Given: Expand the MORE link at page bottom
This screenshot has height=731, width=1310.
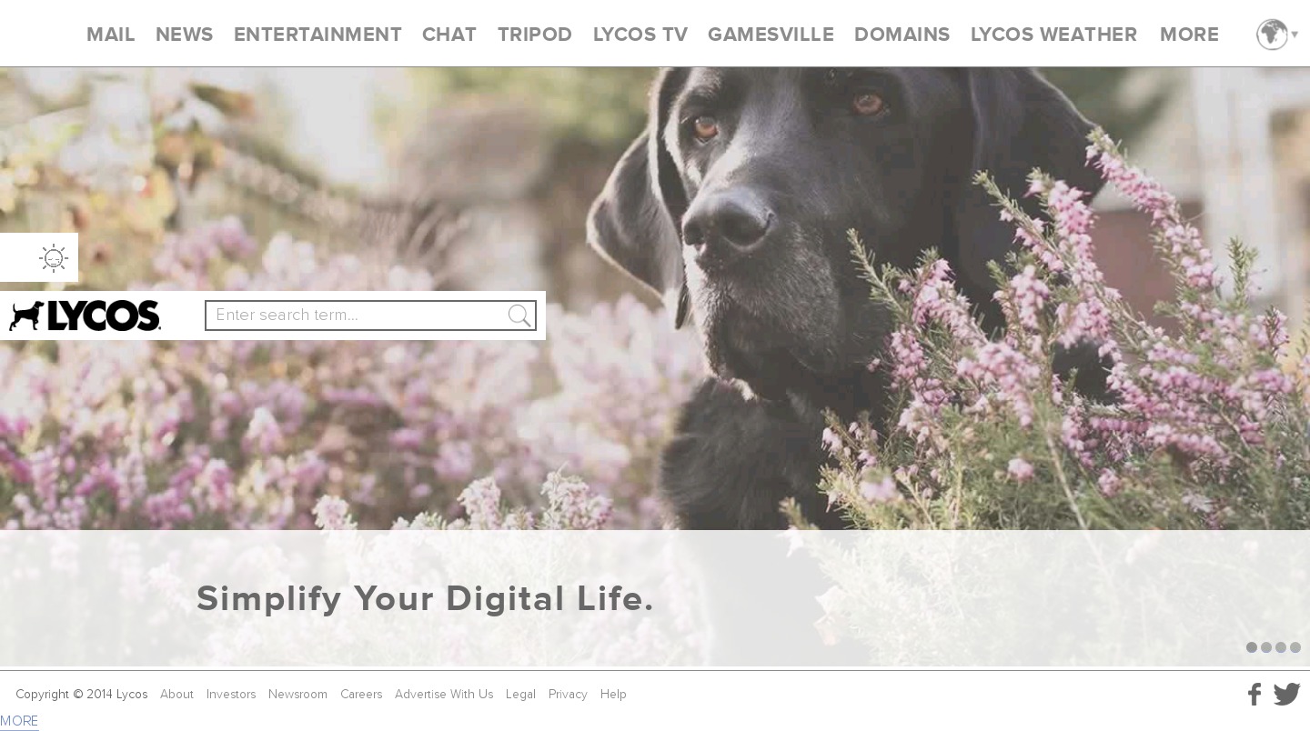Looking at the screenshot, I should pos(19,721).
